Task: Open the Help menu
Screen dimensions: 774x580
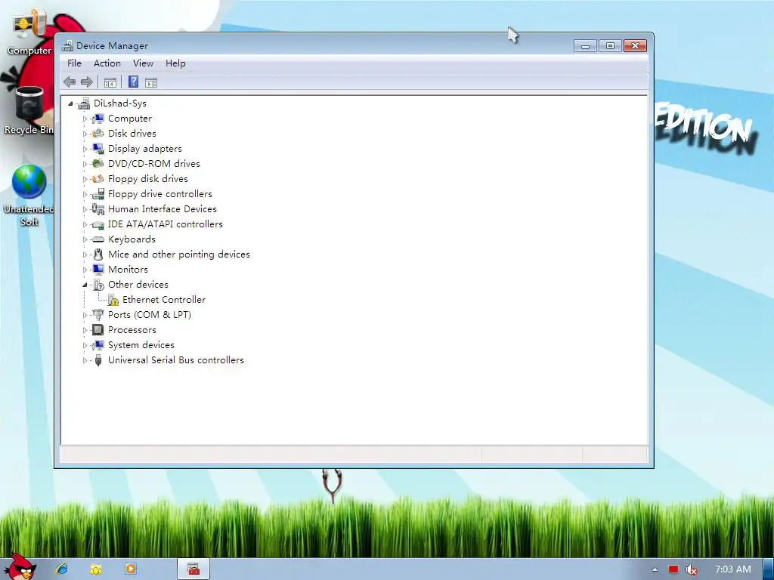Action: point(175,63)
